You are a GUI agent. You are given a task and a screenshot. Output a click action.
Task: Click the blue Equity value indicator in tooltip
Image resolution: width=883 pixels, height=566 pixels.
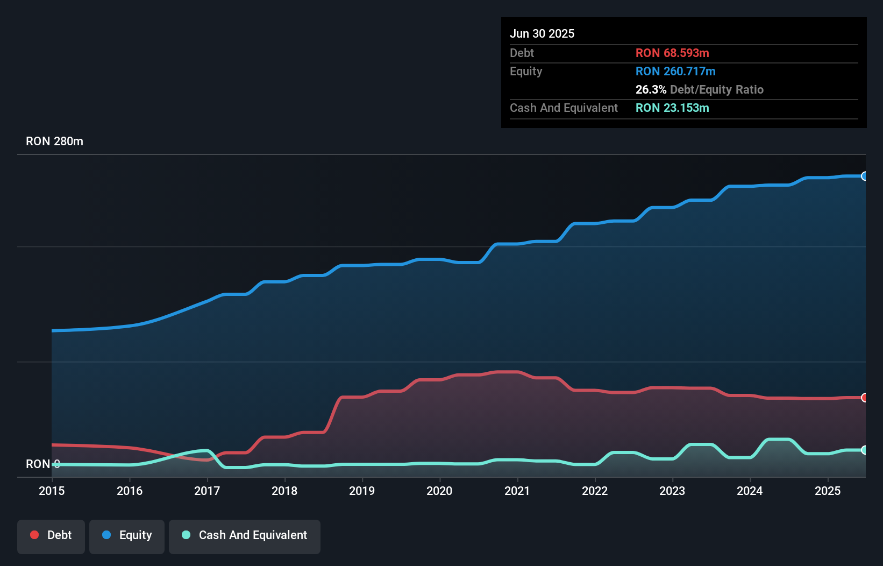tap(675, 70)
